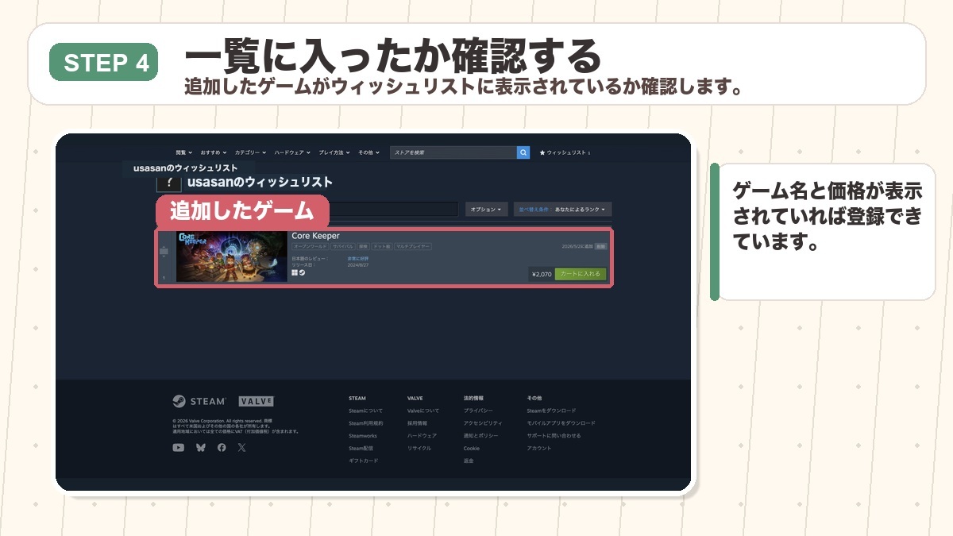Expand the おすすめ menu
Screen dimensions: 953x536
[x=214, y=152]
